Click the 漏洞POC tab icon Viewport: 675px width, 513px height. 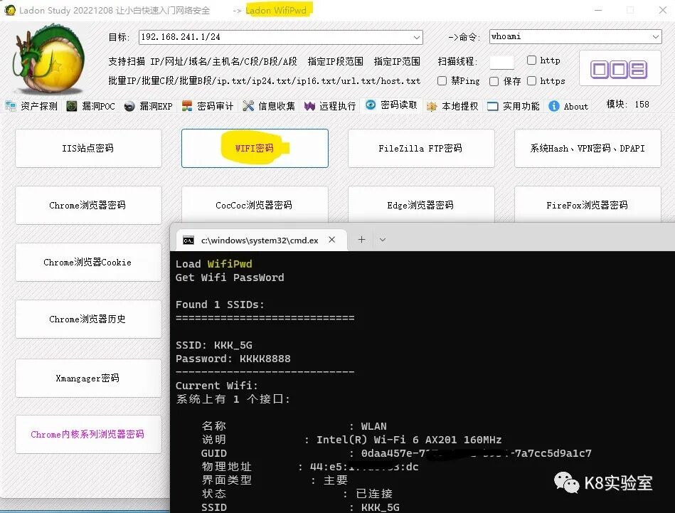pyautogui.click(x=72, y=106)
